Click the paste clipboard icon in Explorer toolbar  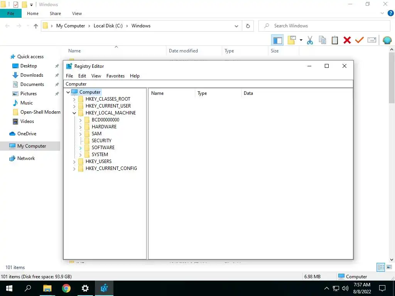(335, 40)
